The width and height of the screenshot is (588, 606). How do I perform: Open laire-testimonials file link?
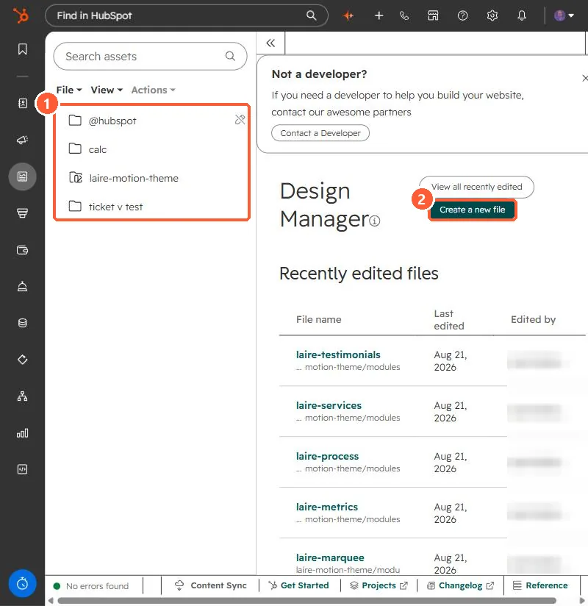pos(338,354)
